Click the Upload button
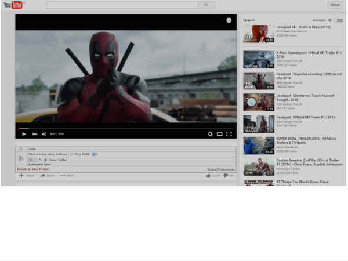 click(335, 5)
